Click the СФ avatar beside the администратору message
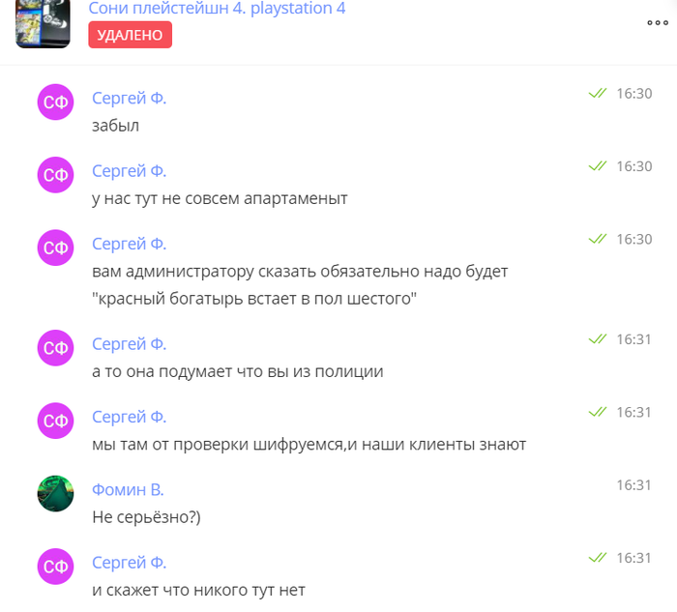Viewport: 677px width, 612px height. click(56, 248)
